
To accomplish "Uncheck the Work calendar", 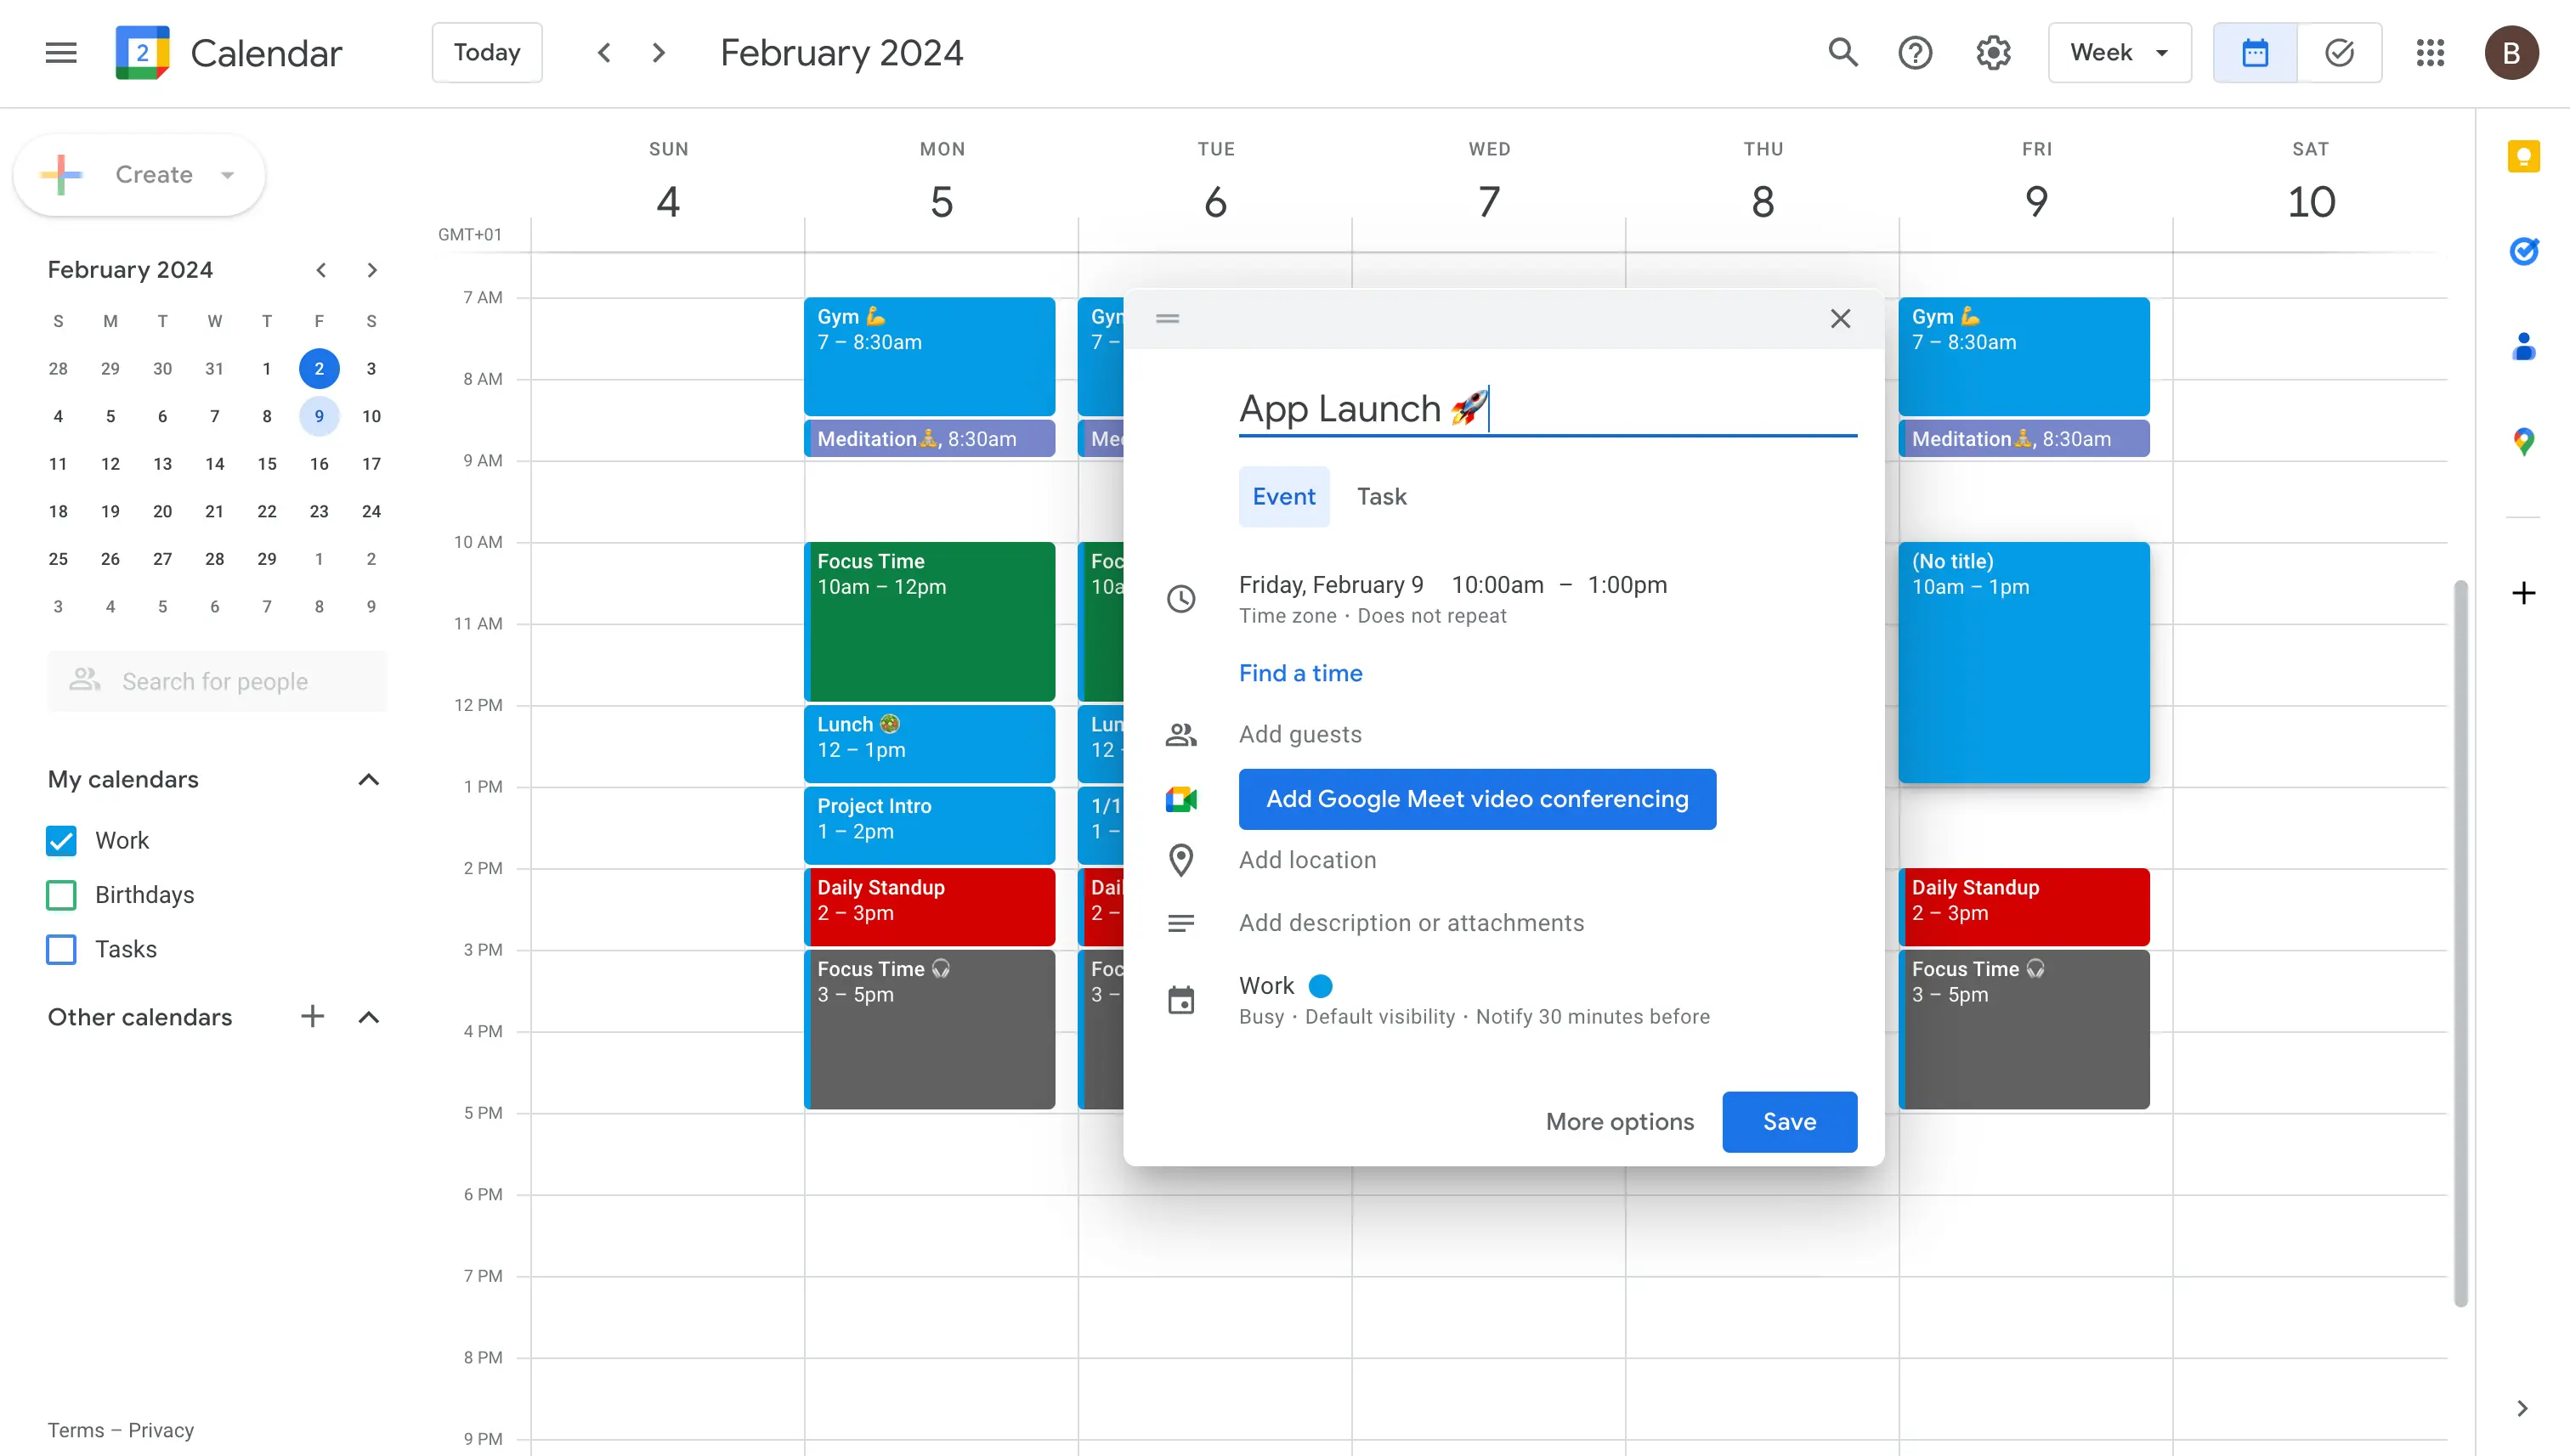I will (60, 840).
